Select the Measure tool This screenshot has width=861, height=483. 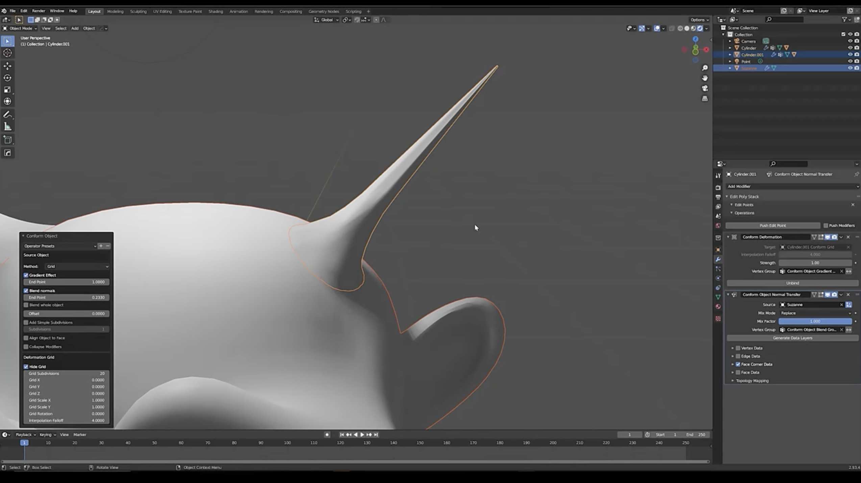pos(7,127)
